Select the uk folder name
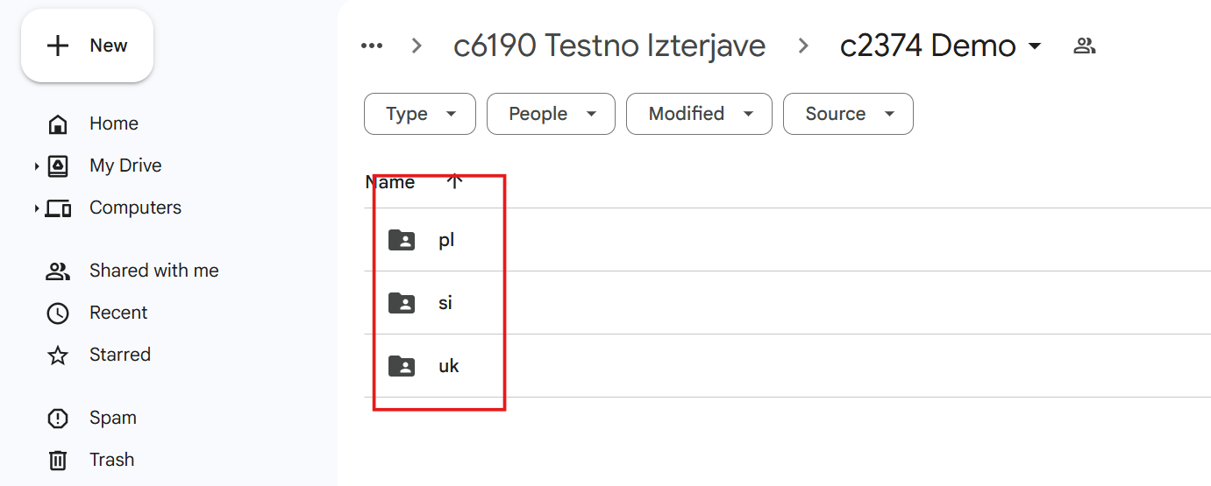 pos(449,365)
